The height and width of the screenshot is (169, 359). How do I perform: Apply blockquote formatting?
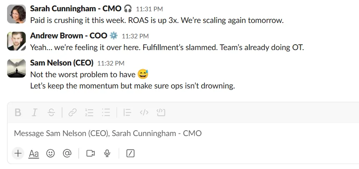[x=127, y=113]
